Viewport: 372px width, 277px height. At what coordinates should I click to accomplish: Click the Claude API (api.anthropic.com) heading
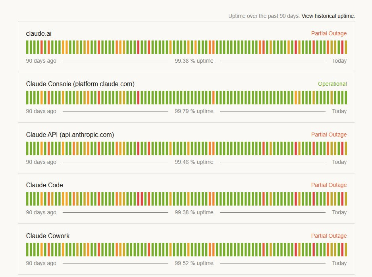click(70, 135)
